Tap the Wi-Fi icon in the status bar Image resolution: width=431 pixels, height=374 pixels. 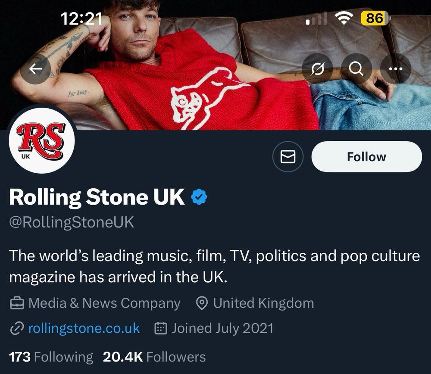[344, 19]
